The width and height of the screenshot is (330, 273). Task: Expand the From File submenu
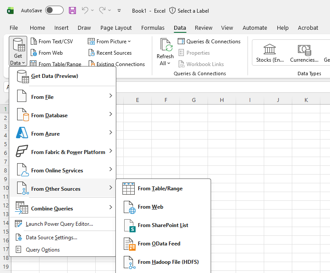pos(63,97)
